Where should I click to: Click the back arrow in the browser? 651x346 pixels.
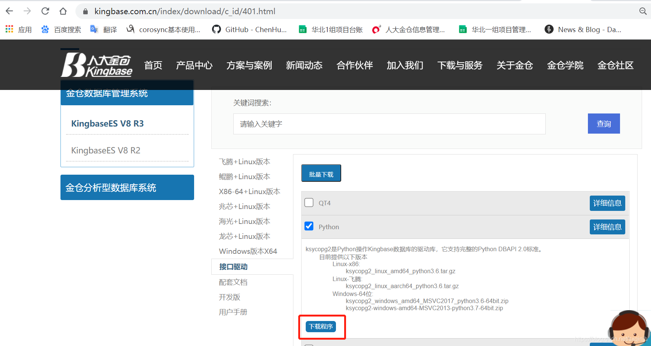click(9, 11)
